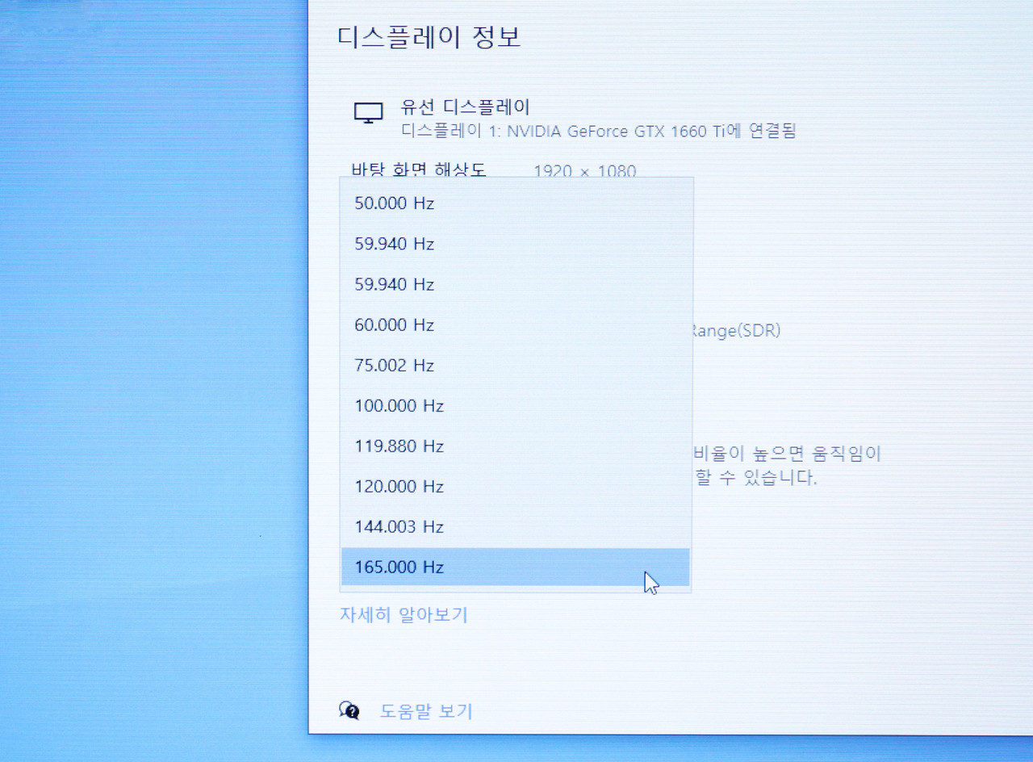Viewport: 1033px width, 762px height.
Task: Open the 자세히 알아보기 link
Action: click(404, 615)
